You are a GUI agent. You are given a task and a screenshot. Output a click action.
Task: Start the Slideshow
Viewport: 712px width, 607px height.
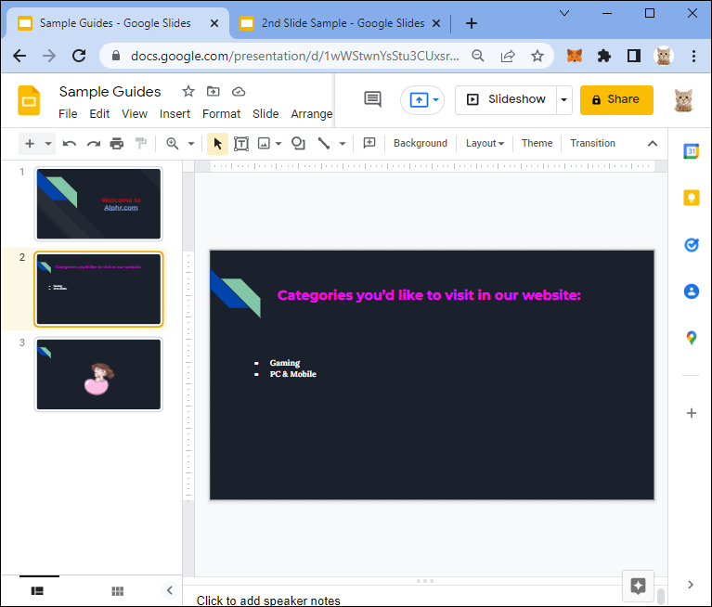coord(506,99)
